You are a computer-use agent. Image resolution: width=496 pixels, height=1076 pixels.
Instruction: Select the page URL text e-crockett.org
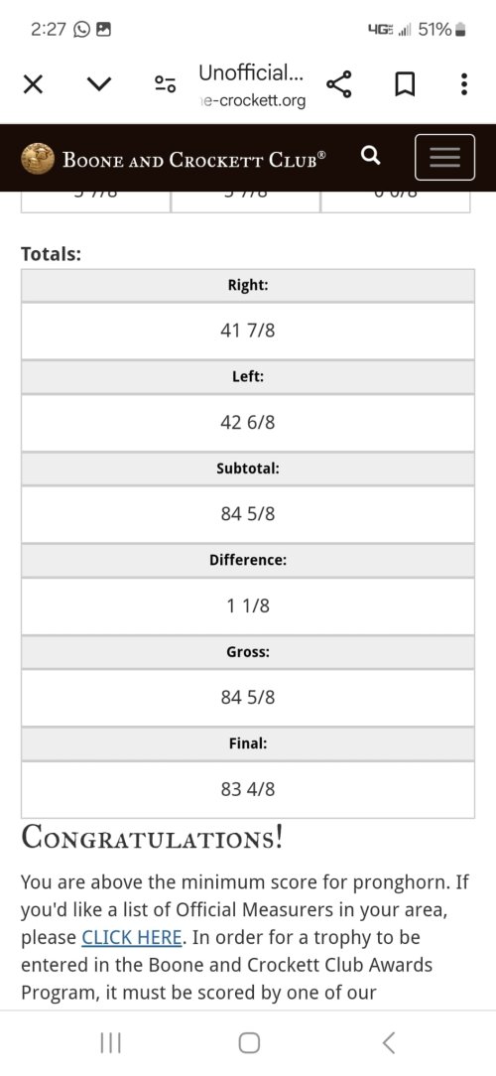pyautogui.click(x=252, y=101)
